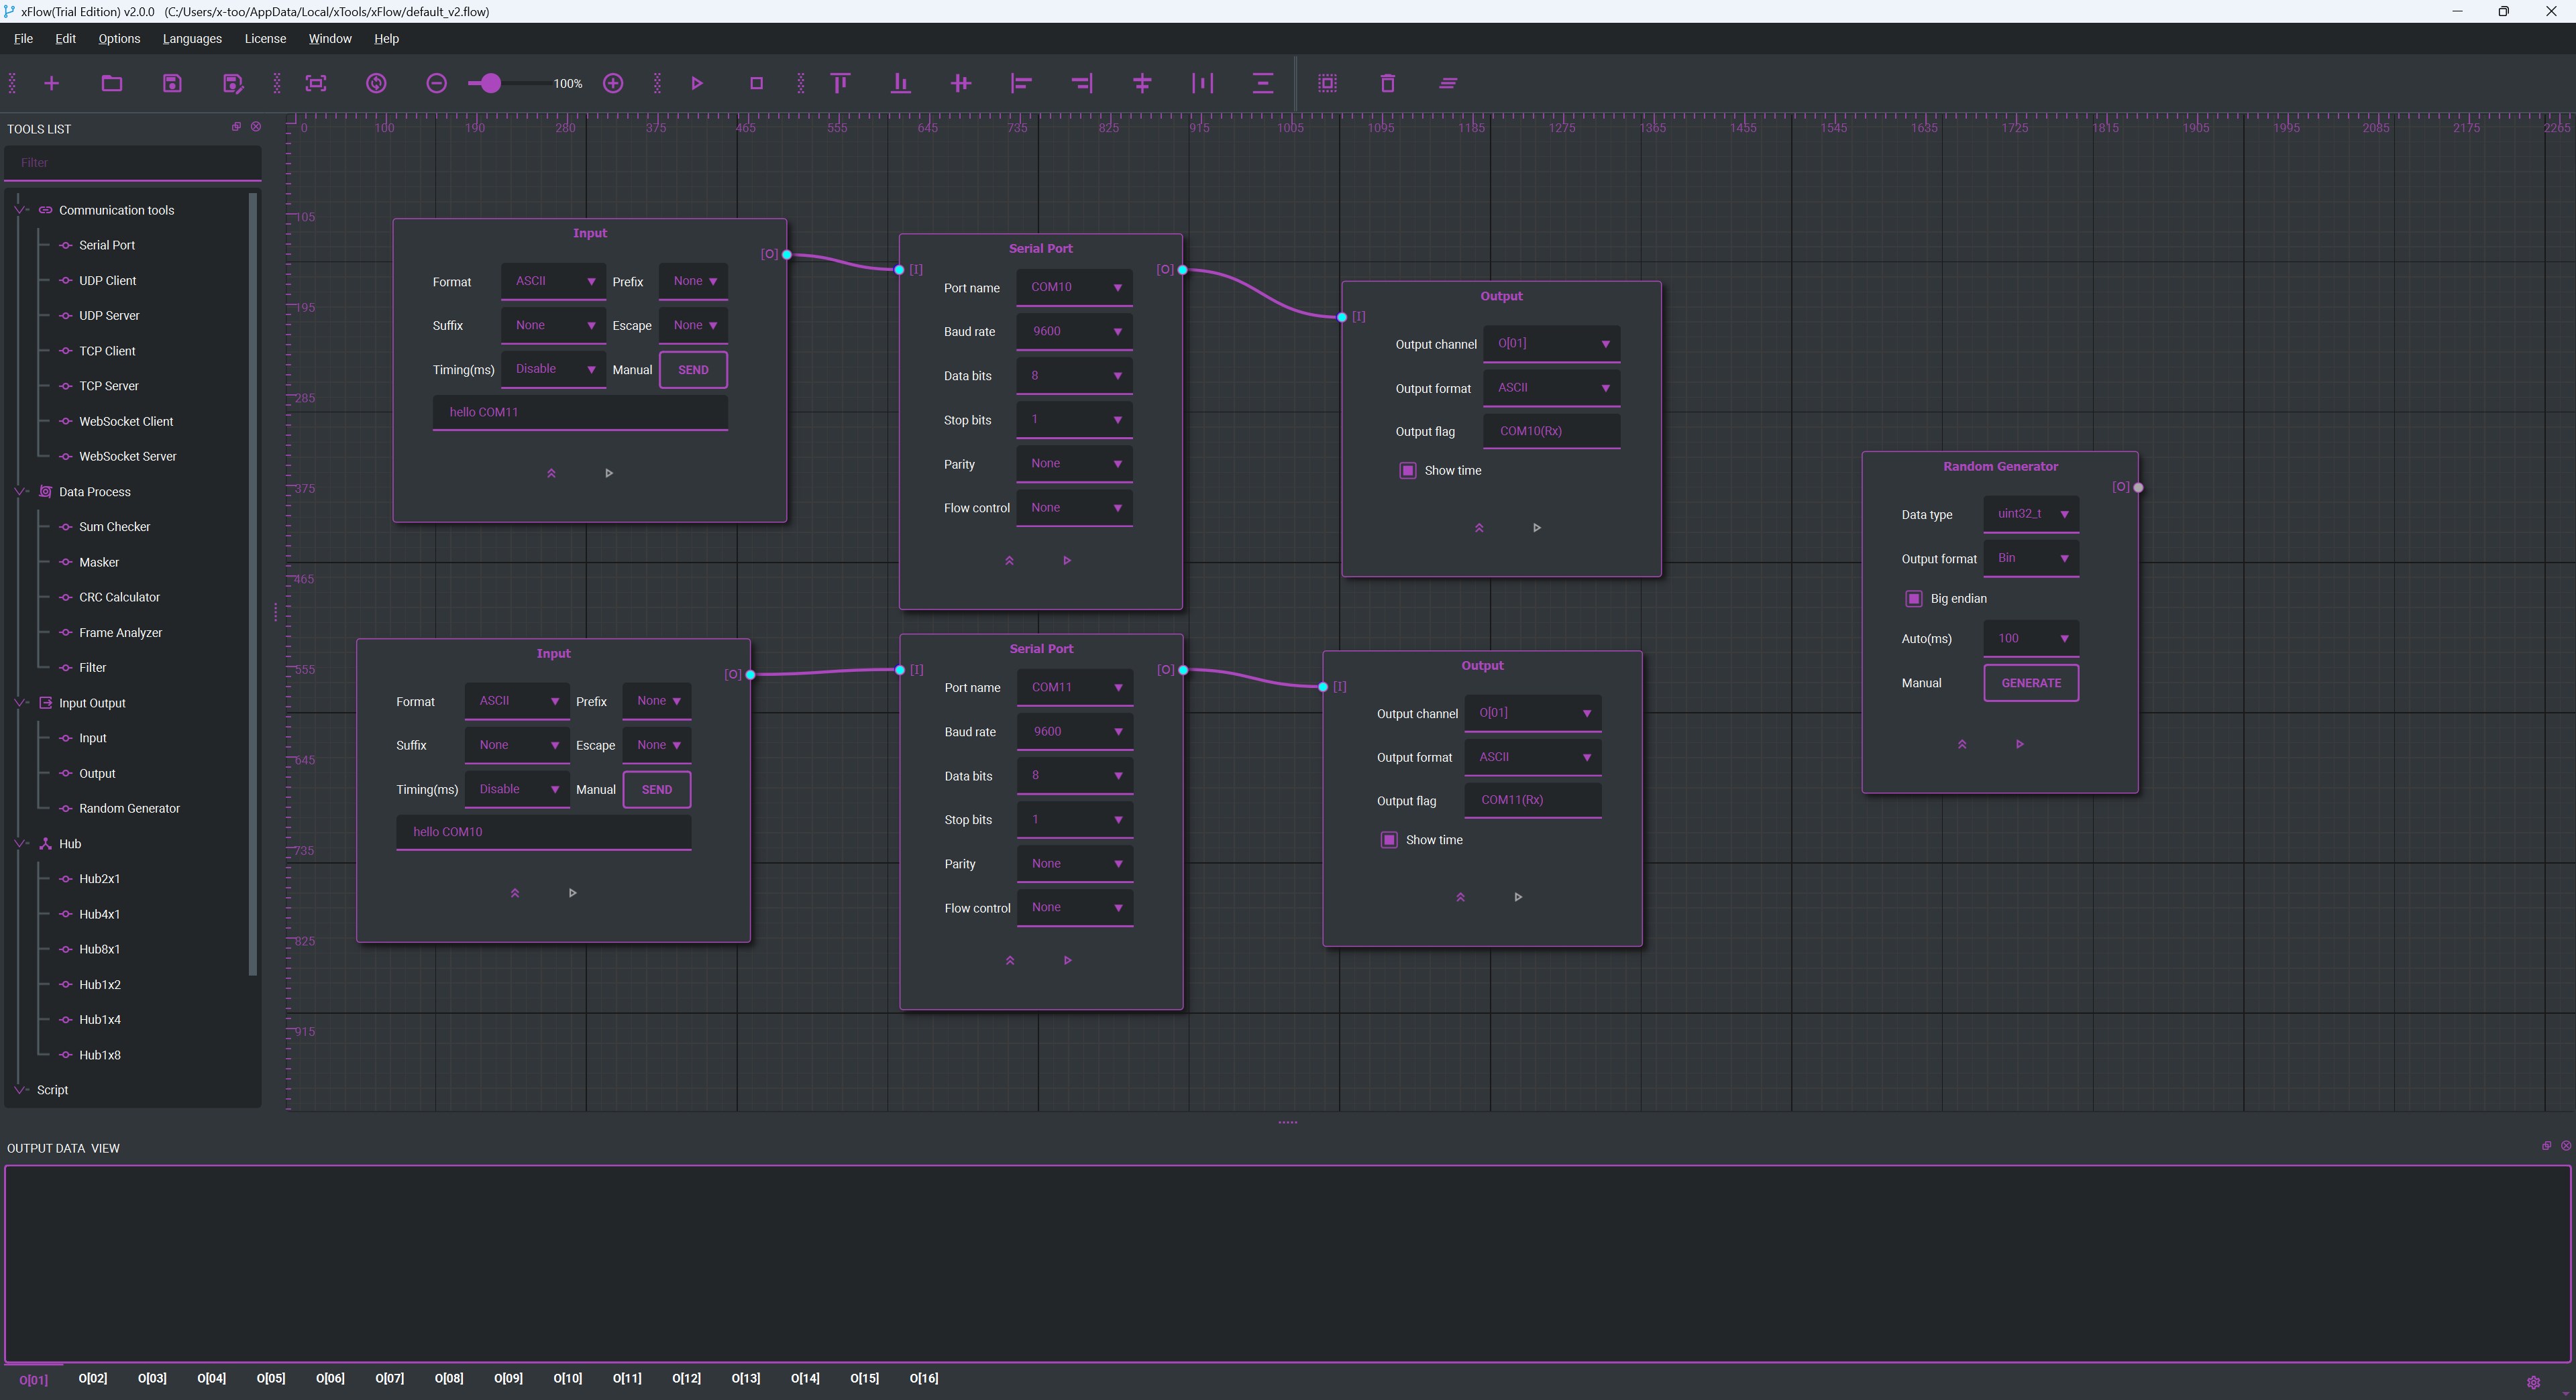Click the align top edges icon
The image size is (2576, 1400).
pyautogui.click(x=840, y=84)
